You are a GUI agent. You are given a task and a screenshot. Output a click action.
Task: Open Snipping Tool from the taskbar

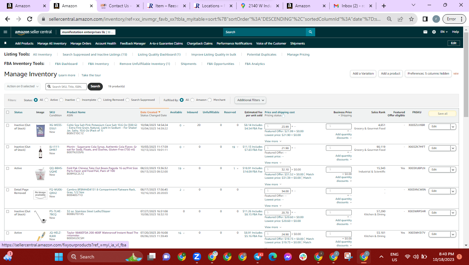tap(349, 257)
